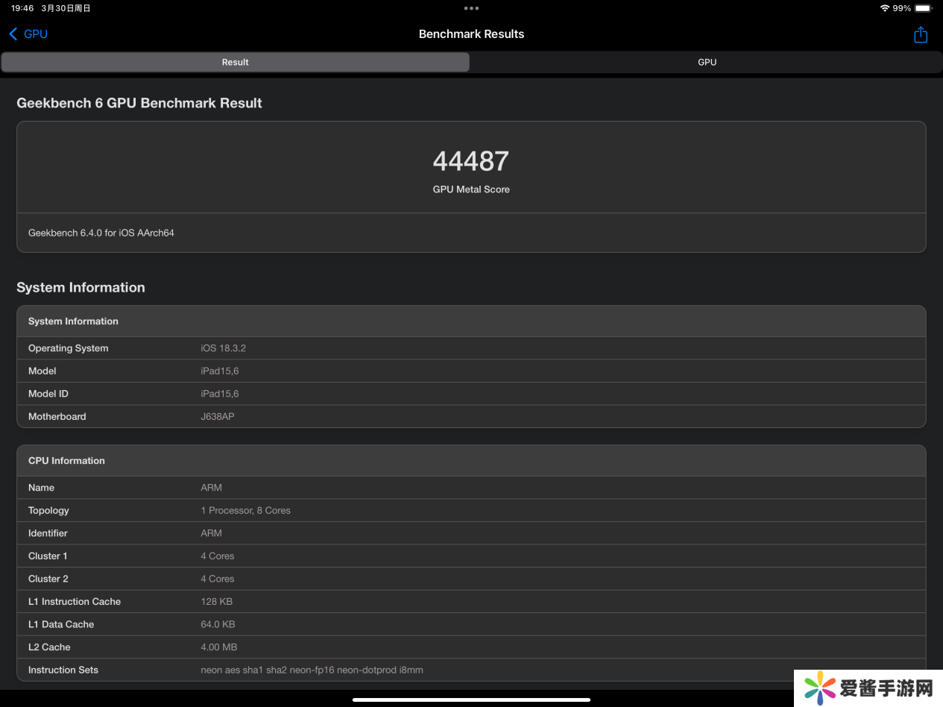The height and width of the screenshot is (707, 943).
Task: Click the colorful flower watermark logo
Action: (x=819, y=688)
